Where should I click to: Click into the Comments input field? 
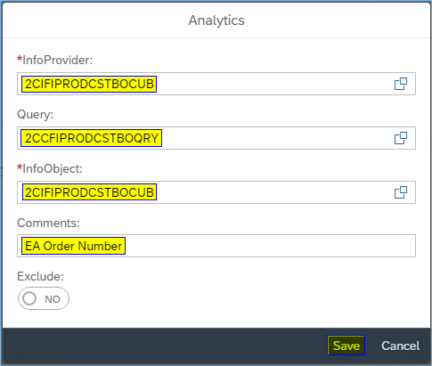[216, 246]
